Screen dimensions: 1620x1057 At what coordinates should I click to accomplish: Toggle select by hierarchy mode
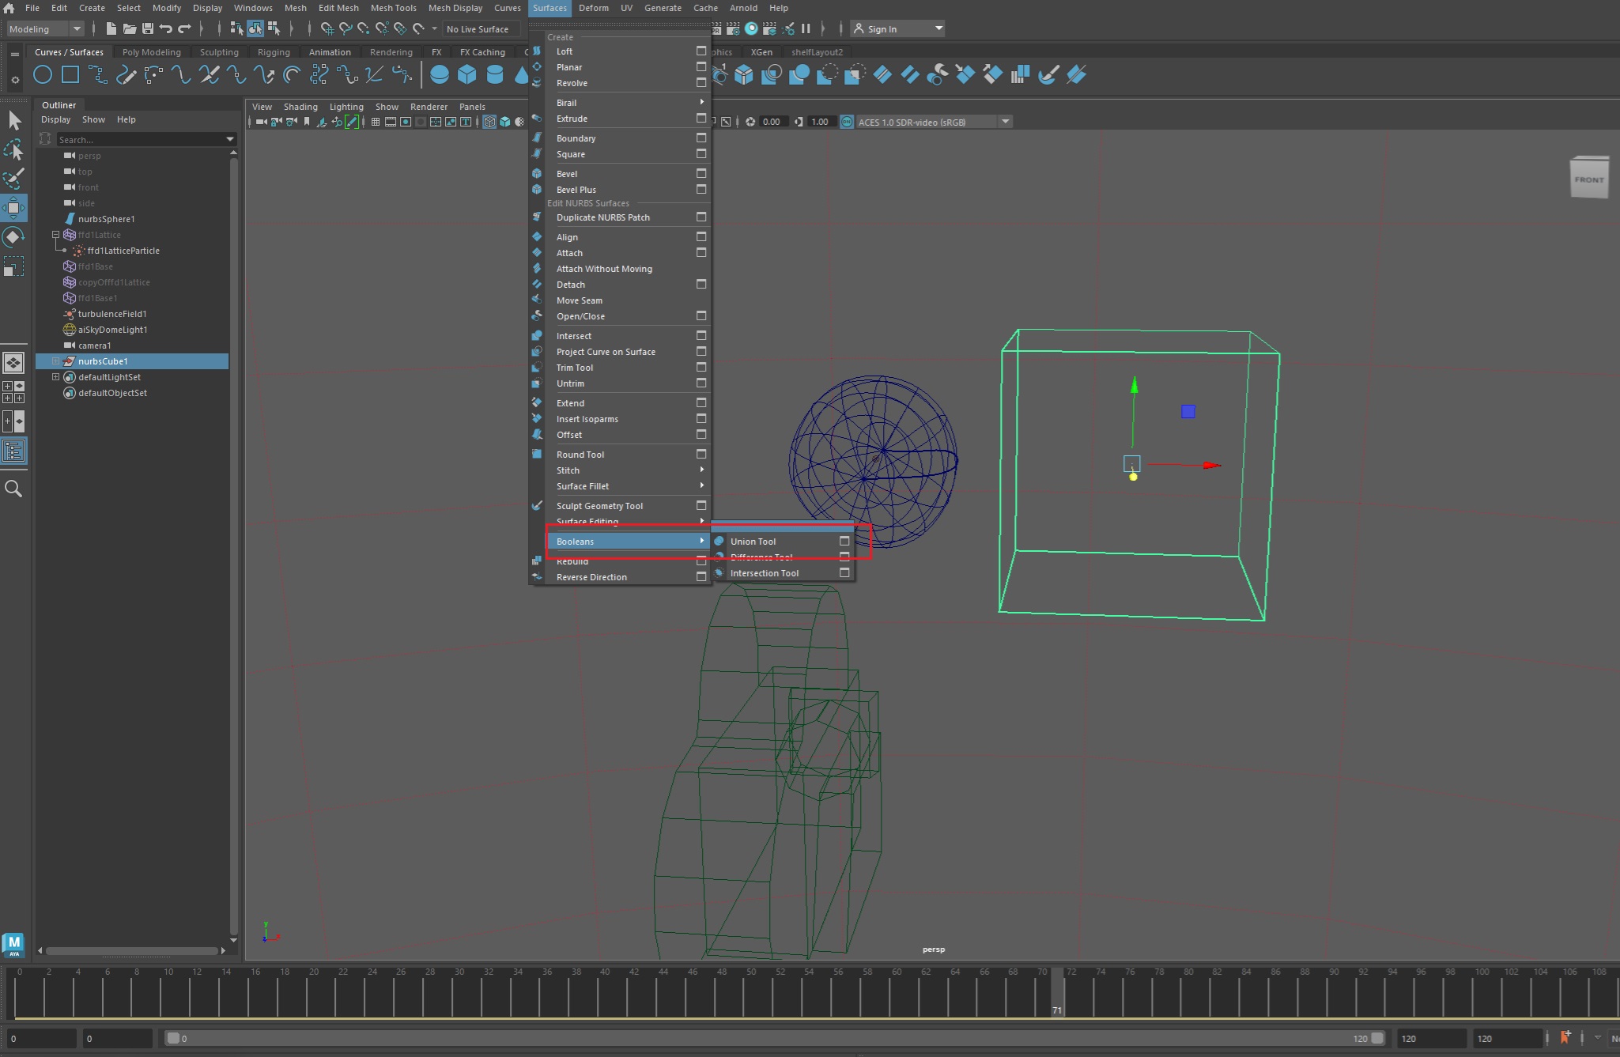(236, 28)
